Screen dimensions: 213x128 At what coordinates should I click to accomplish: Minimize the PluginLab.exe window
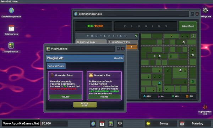click(x=118, y=49)
